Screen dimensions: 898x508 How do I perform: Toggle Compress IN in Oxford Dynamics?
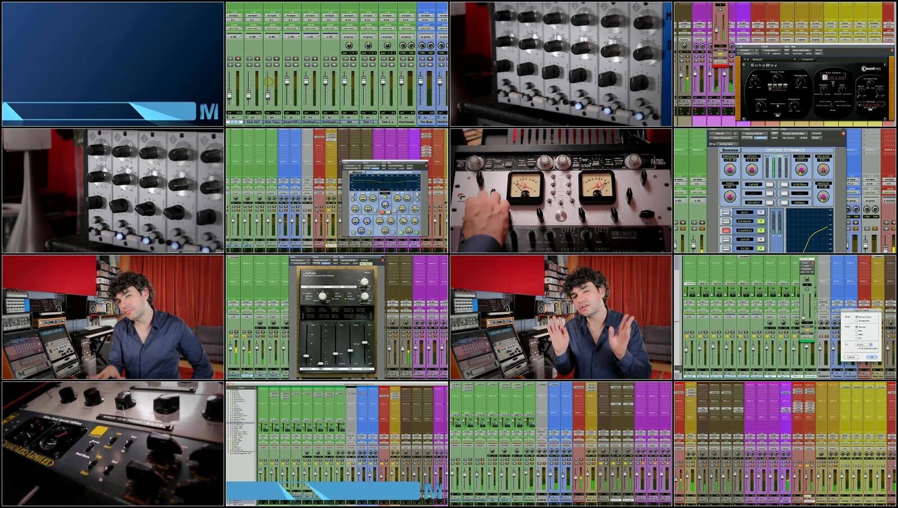pyautogui.click(x=761, y=230)
